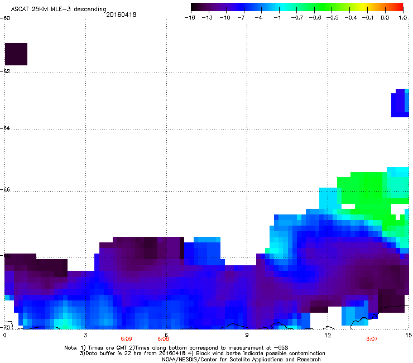Image resolution: width=413 pixels, height=363 pixels.
Task: Click the '-62' latitude axis label
Action: coord(5,71)
